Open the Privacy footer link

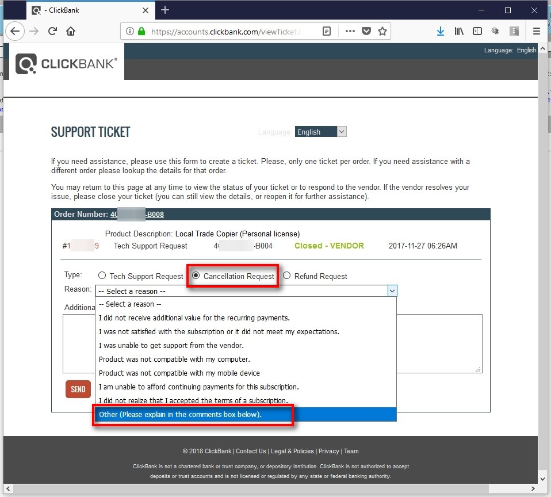coord(329,451)
